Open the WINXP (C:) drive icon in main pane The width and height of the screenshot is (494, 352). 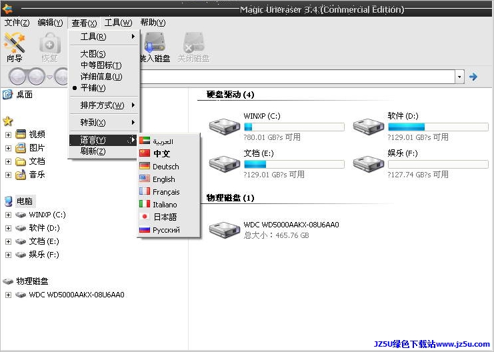pos(224,127)
